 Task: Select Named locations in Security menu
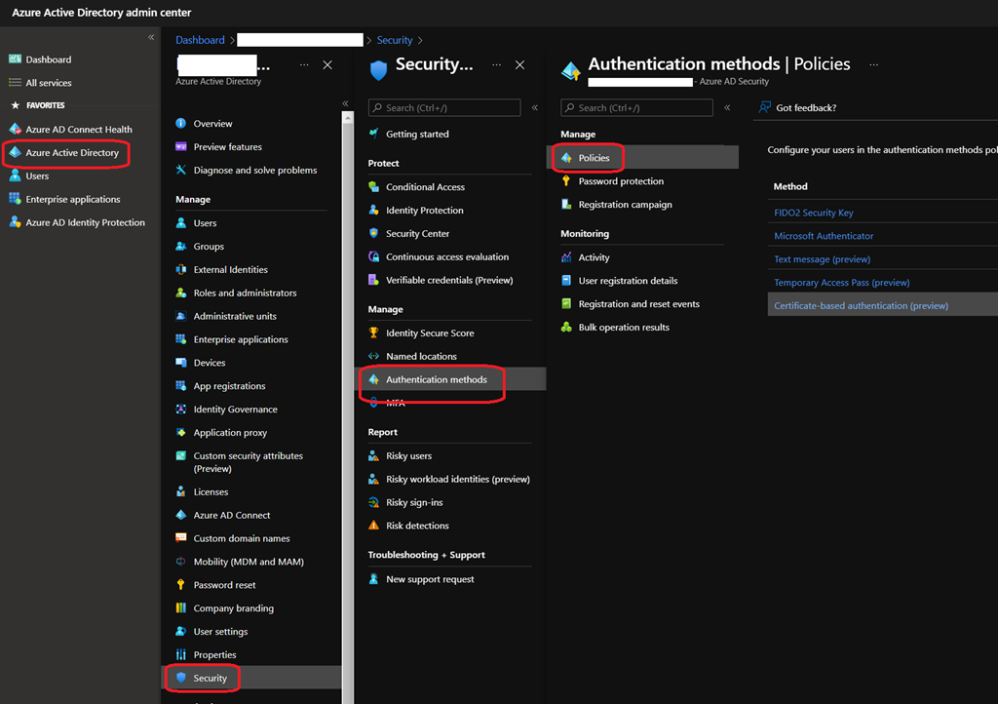[x=421, y=357]
